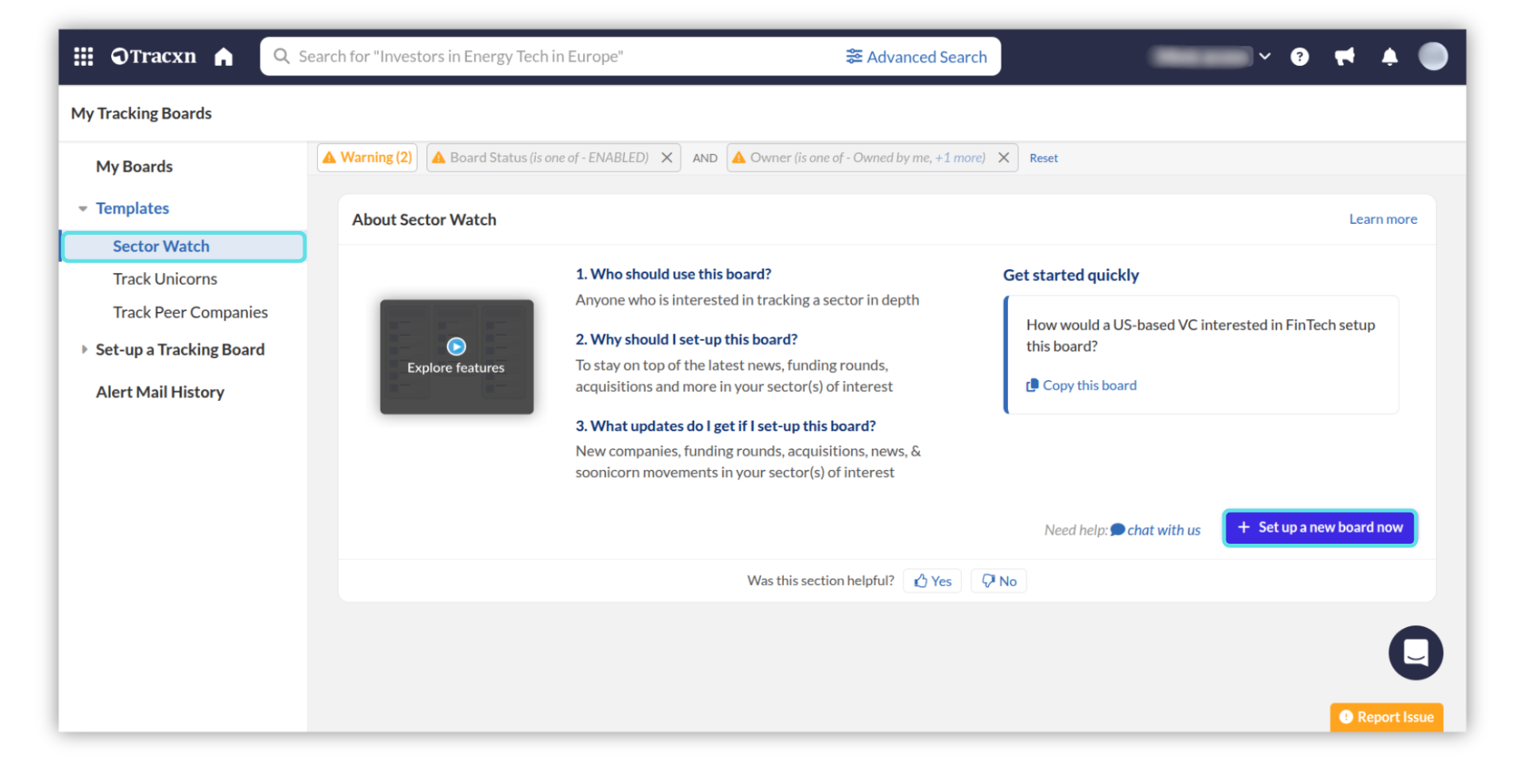Select Track Unicorns template

click(x=164, y=279)
